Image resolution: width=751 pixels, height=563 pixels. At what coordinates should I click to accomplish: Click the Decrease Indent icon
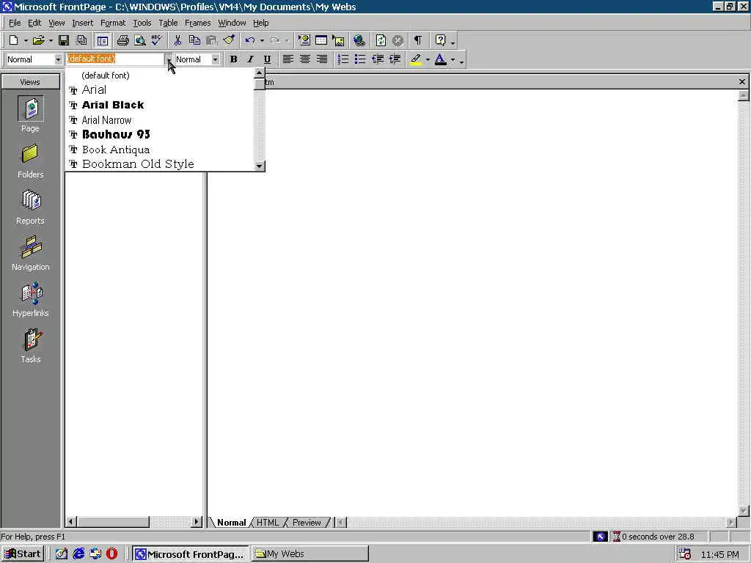[378, 59]
